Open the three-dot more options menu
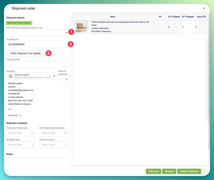Viewport: 214px width, 180px height. [x=205, y=171]
